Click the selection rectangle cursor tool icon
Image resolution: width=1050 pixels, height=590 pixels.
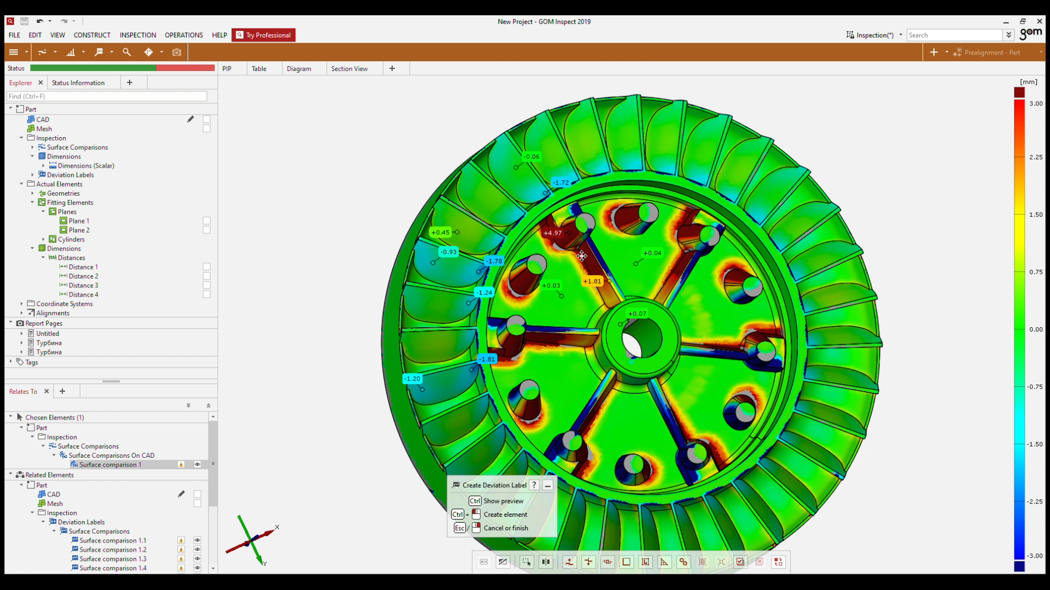coord(527,562)
